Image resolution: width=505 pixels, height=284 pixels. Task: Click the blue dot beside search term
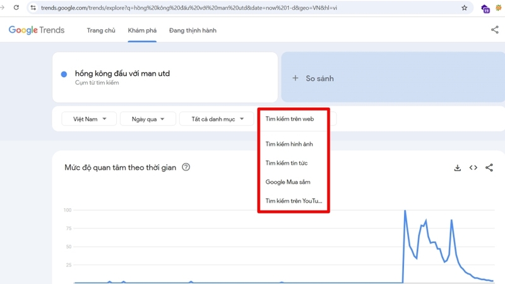pos(64,74)
